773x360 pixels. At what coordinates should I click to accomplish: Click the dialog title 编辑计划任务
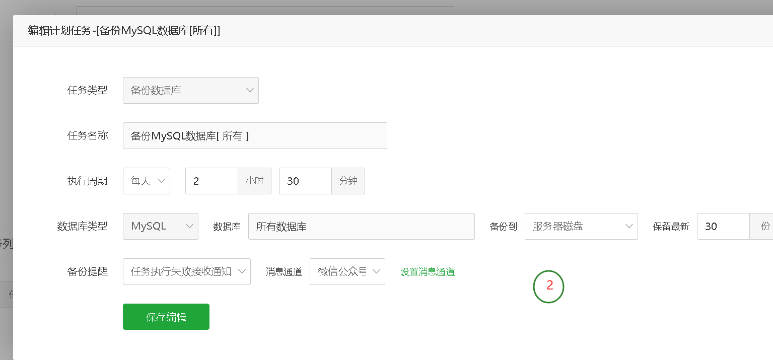(124, 31)
